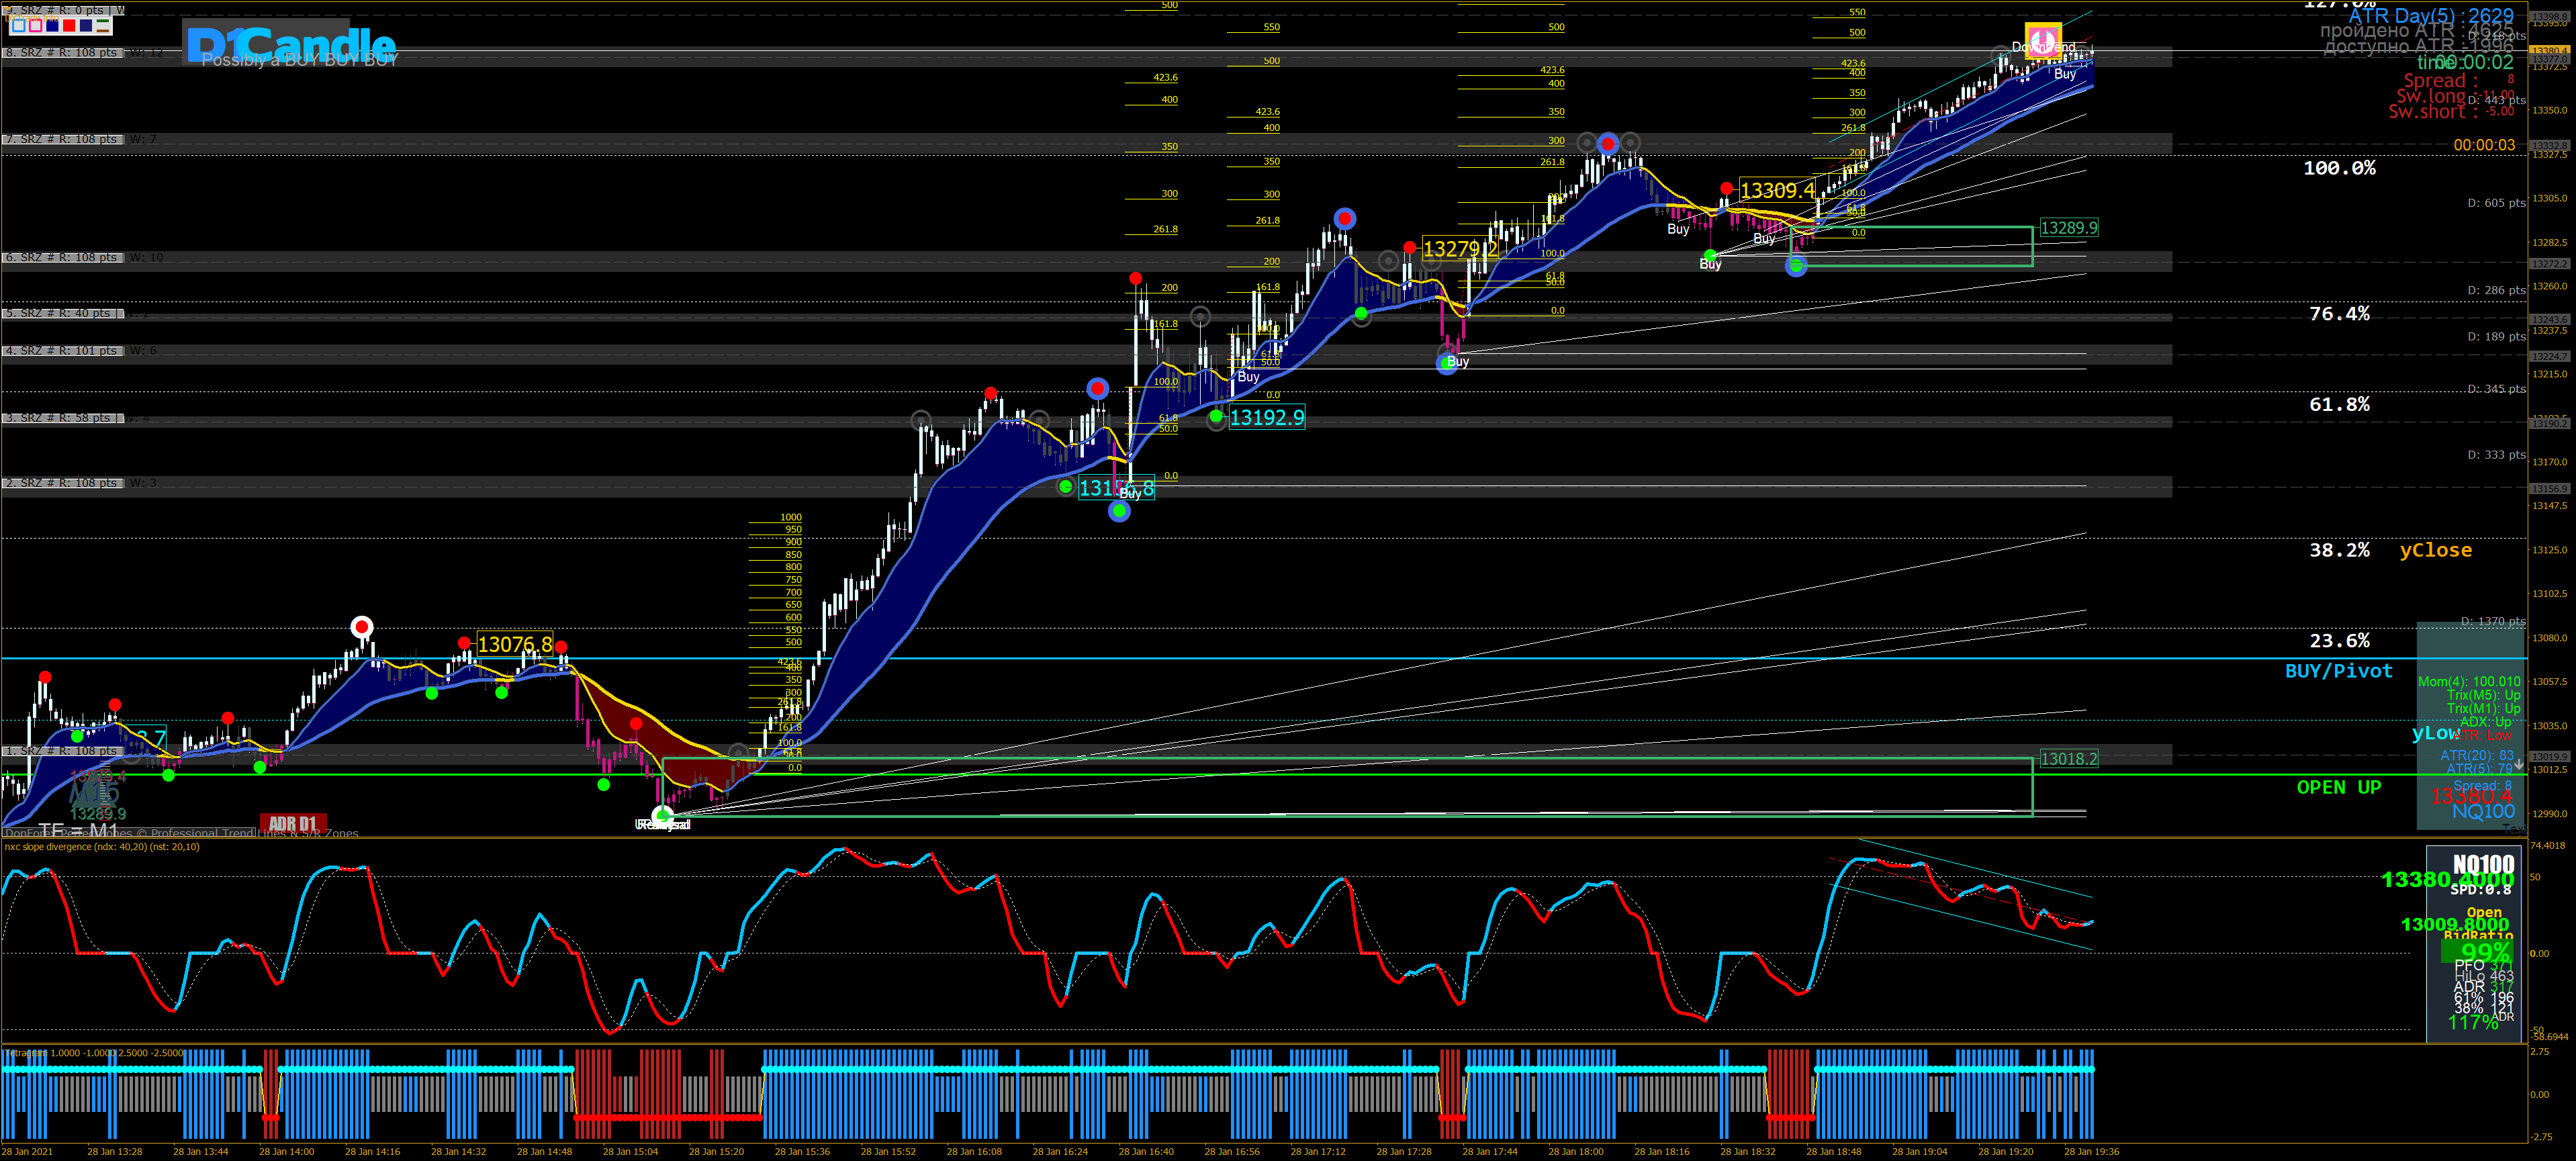The width and height of the screenshot is (2576, 1161).
Task: Click the blue-ringed green dot near 13156.8
Action: 1119,512
